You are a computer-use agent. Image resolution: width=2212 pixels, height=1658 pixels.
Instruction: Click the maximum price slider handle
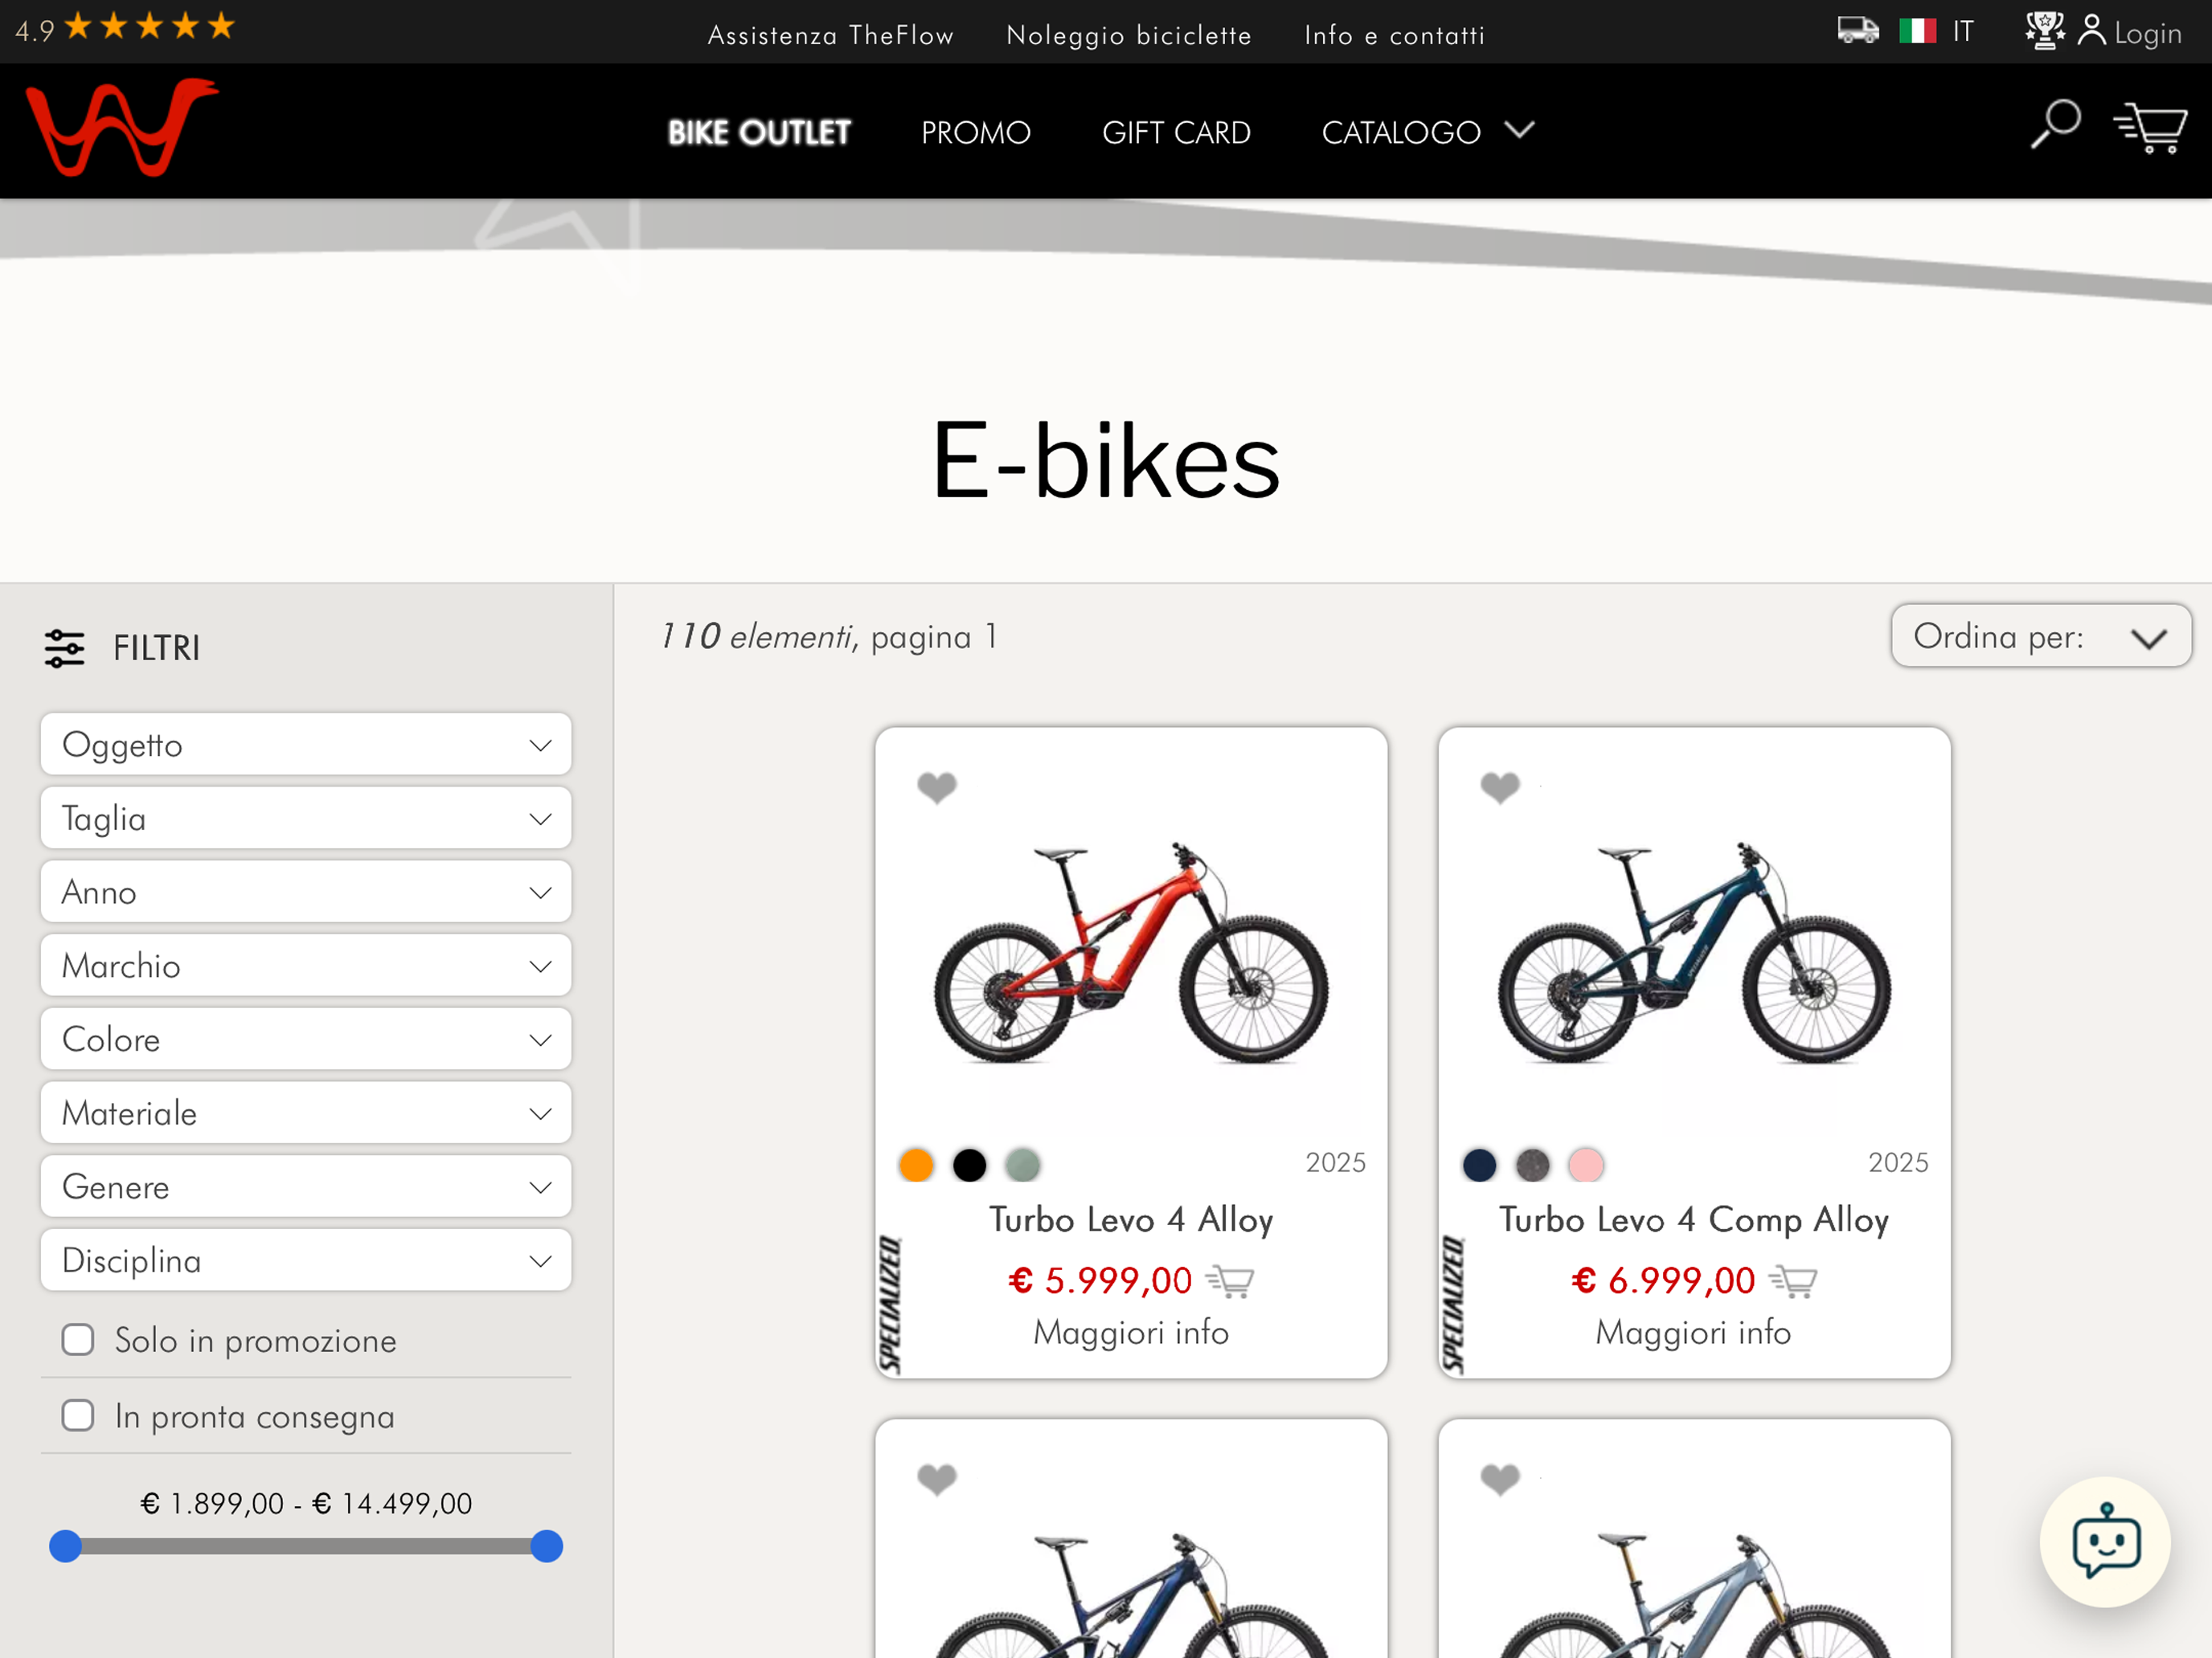[x=546, y=1546]
